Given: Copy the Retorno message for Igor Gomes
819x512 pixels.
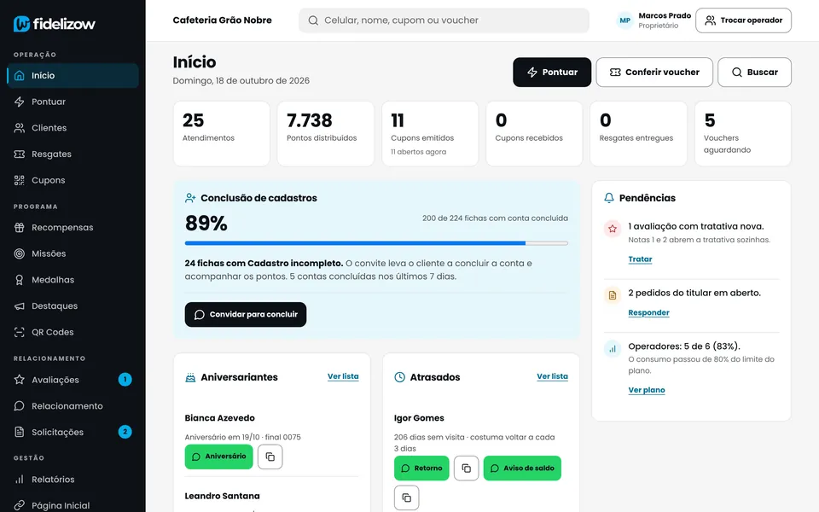Looking at the screenshot, I should pyautogui.click(x=467, y=468).
